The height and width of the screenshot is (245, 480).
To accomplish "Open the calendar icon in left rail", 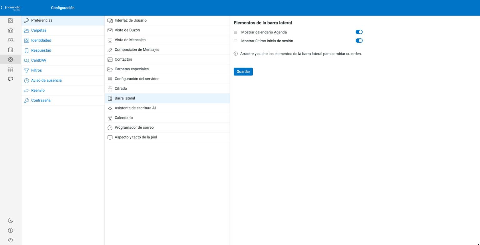I will (10, 50).
